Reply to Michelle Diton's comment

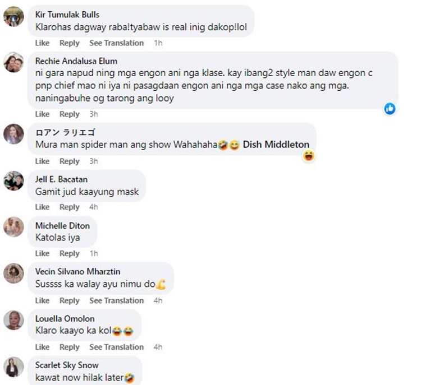coord(70,254)
